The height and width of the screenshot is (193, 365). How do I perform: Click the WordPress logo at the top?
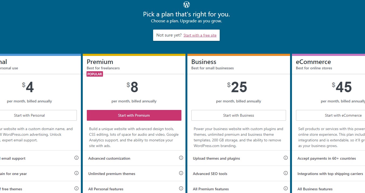coord(186,4)
